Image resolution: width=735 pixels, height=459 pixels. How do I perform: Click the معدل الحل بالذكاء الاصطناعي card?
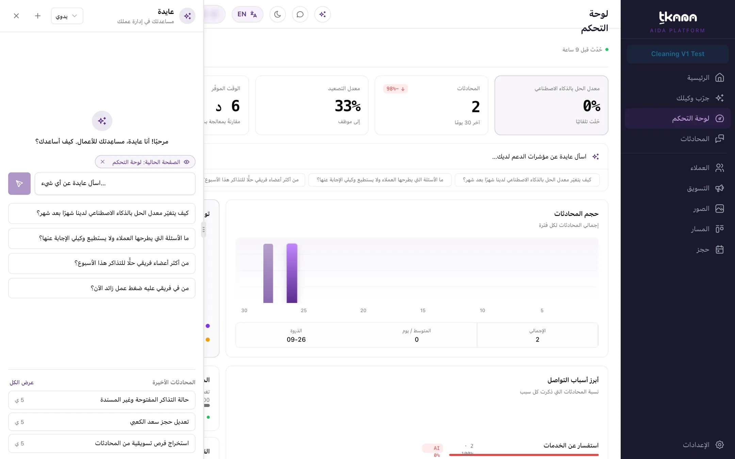click(551, 105)
